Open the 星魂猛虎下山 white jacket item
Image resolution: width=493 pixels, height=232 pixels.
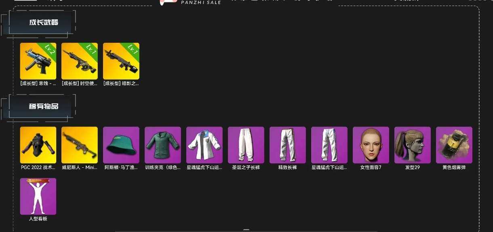coord(204,145)
